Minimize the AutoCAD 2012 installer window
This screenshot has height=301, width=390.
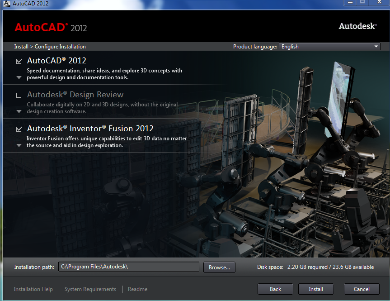pyautogui.click(x=350, y=2)
